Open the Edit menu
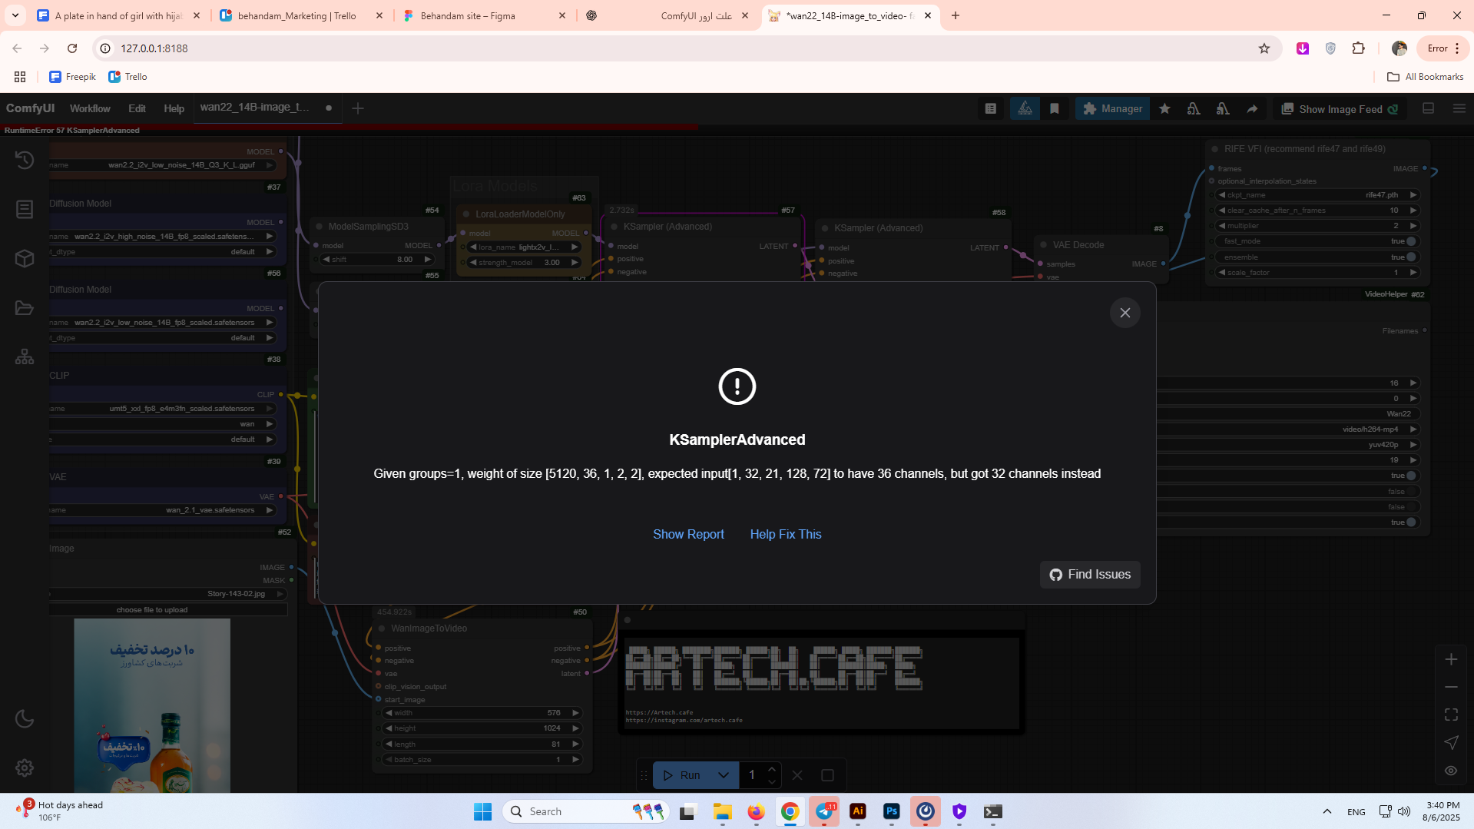 (x=137, y=108)
